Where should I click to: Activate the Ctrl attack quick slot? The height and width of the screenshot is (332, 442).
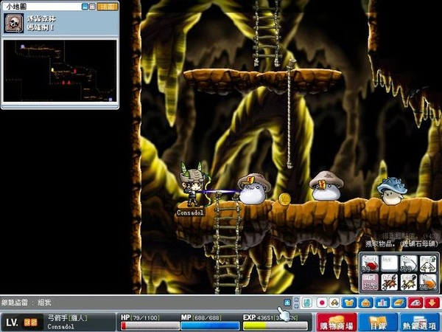click(371, 282)
